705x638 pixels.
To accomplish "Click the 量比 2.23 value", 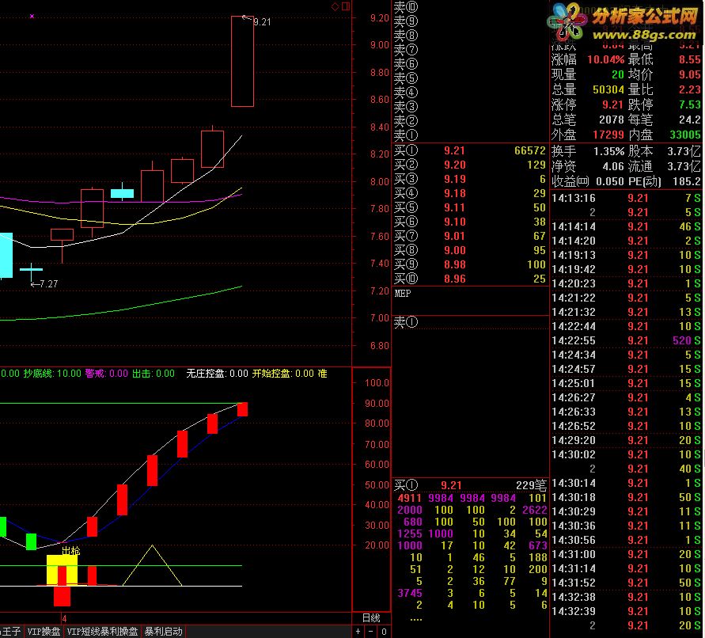I will pyautogui.click(x=690, y=89).
